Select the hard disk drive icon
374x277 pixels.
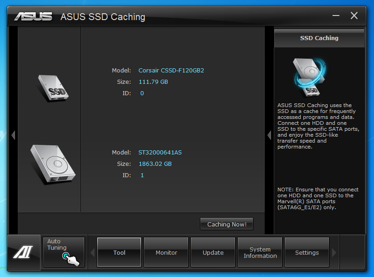pos(53,164)
